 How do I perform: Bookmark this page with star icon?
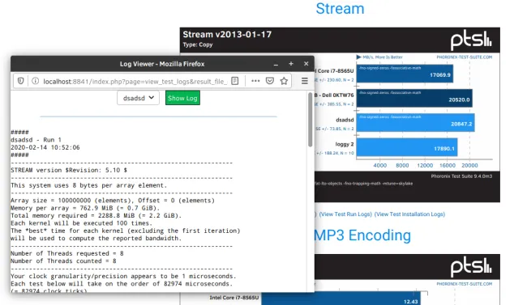coord(284,81)
